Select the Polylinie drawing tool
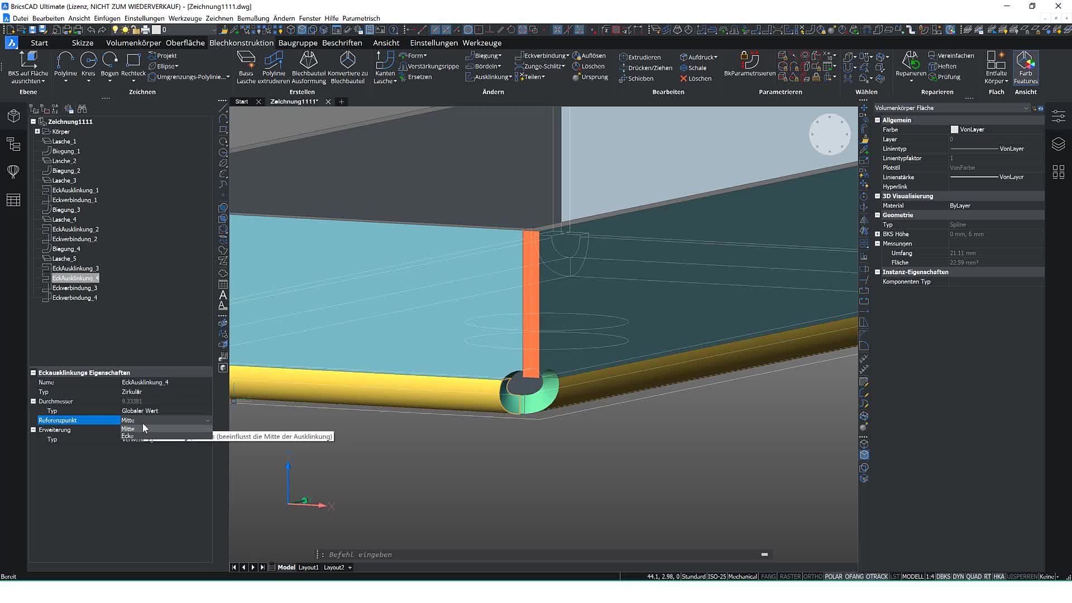Screen dimensions: 1072x603 [65, 60]
